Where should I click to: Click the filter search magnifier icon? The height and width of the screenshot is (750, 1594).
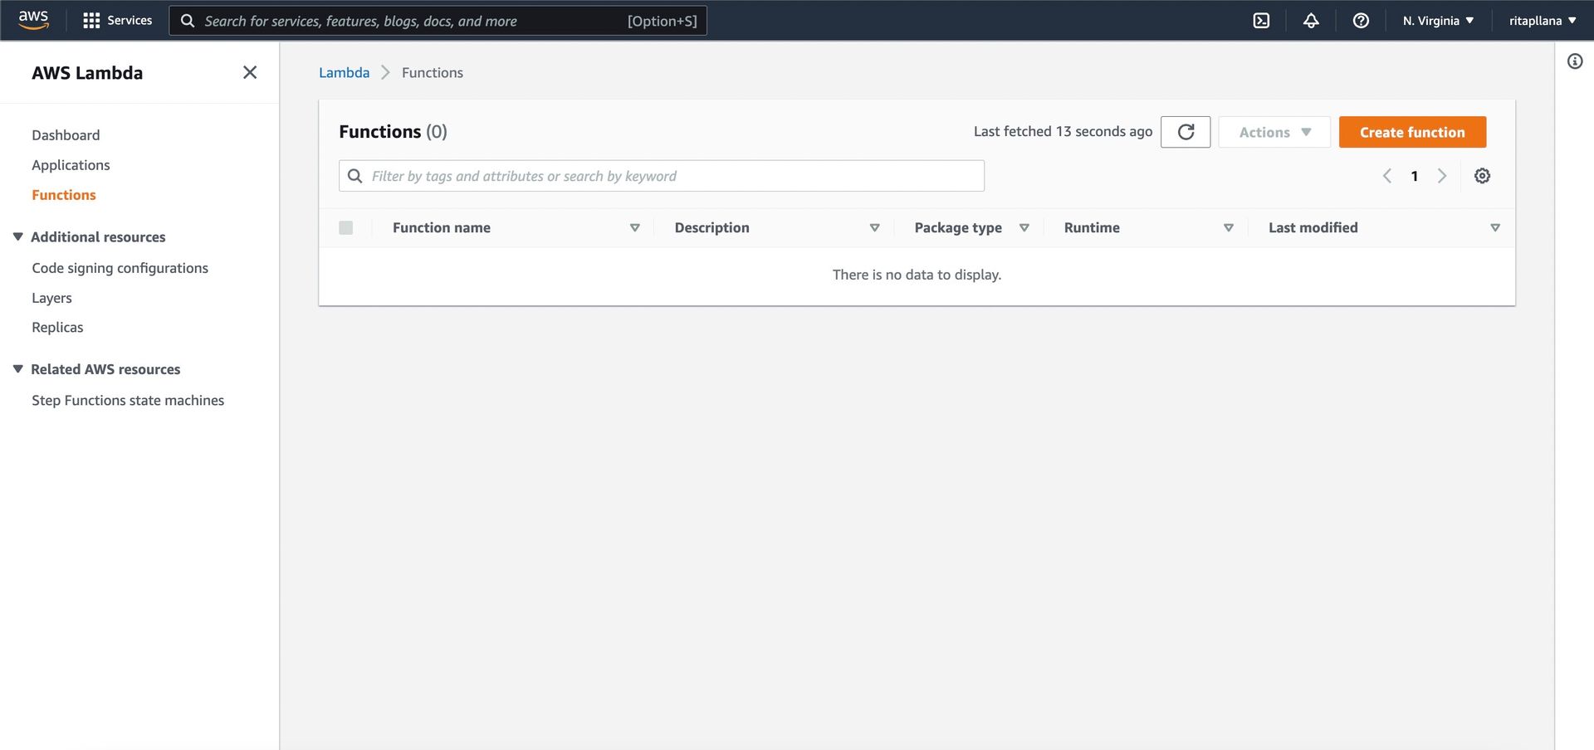point(354,176)
